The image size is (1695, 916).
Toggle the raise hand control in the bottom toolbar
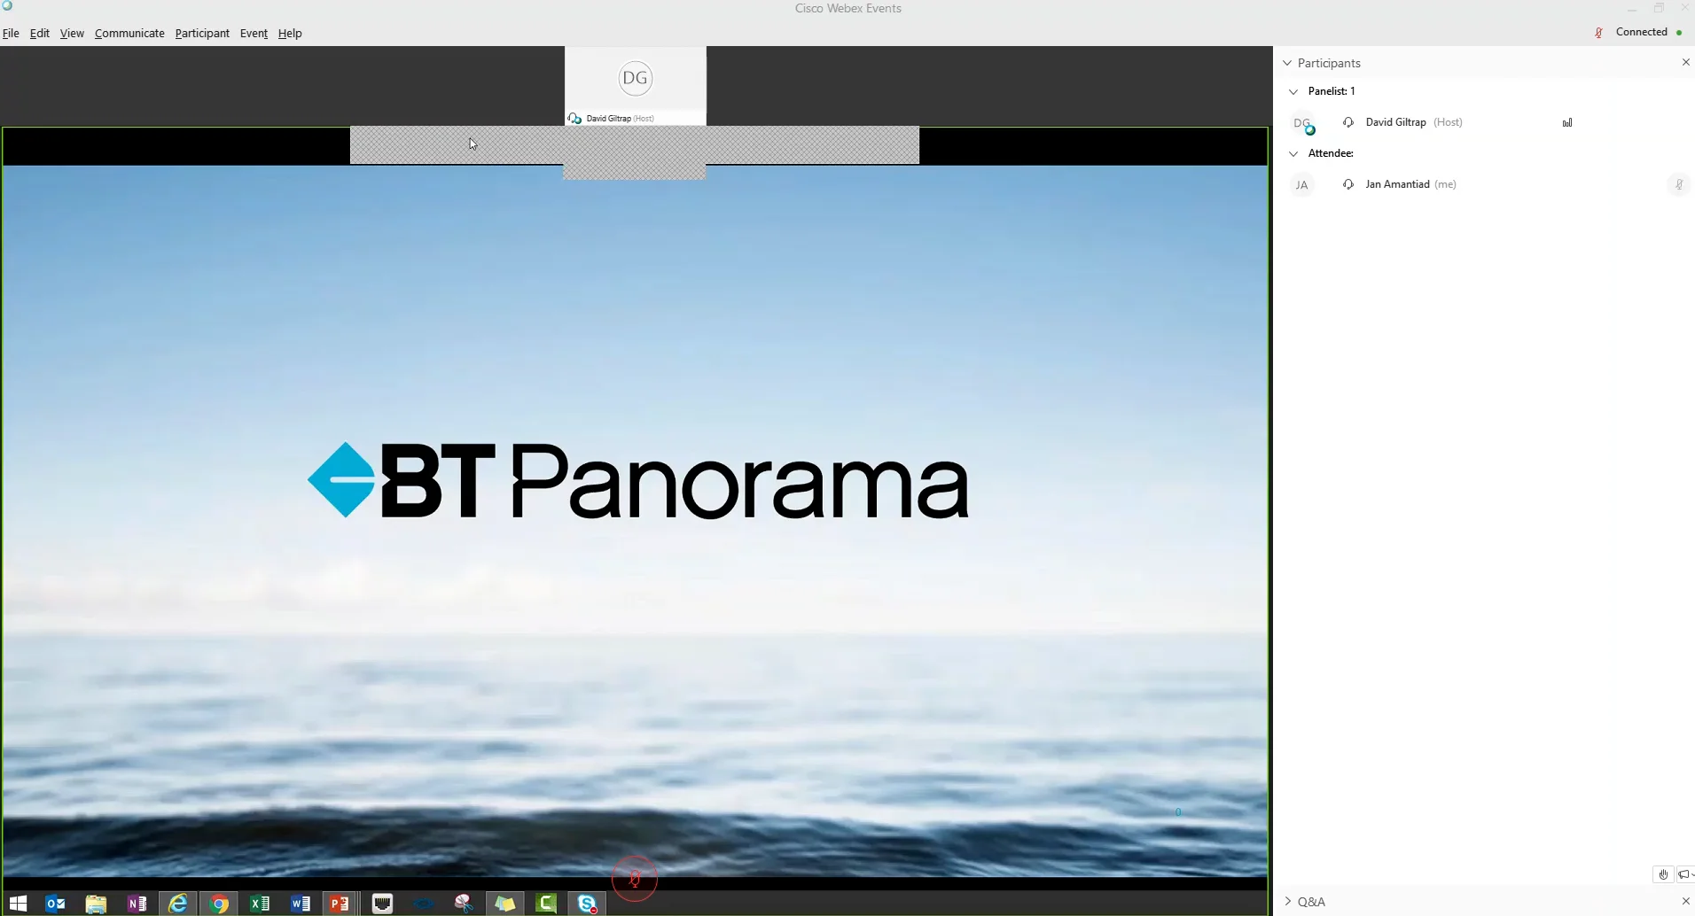point(1662,874)
